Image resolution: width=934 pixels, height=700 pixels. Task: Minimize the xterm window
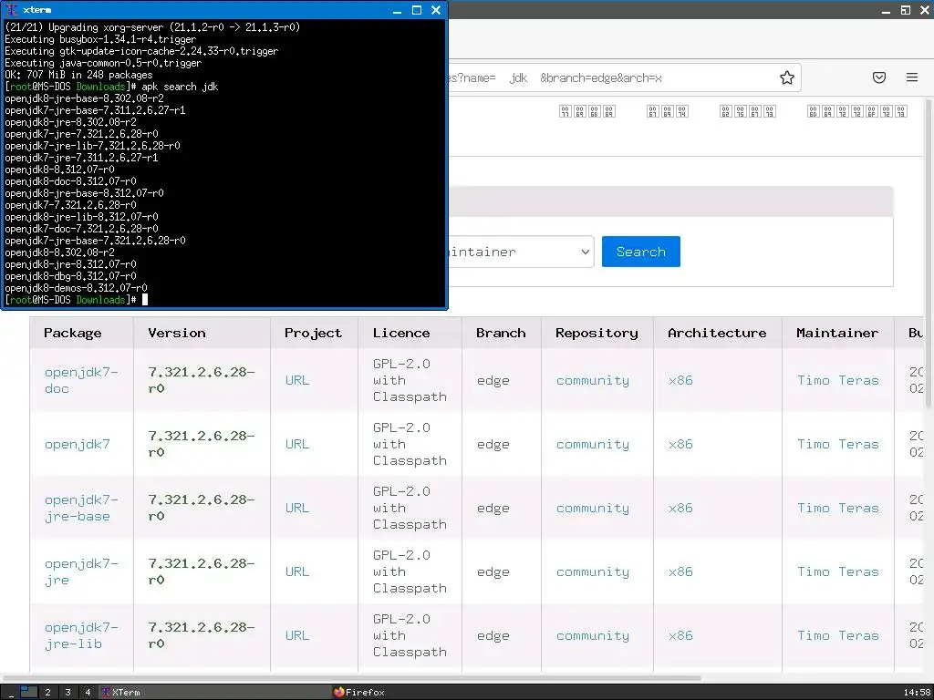[398, 10]
